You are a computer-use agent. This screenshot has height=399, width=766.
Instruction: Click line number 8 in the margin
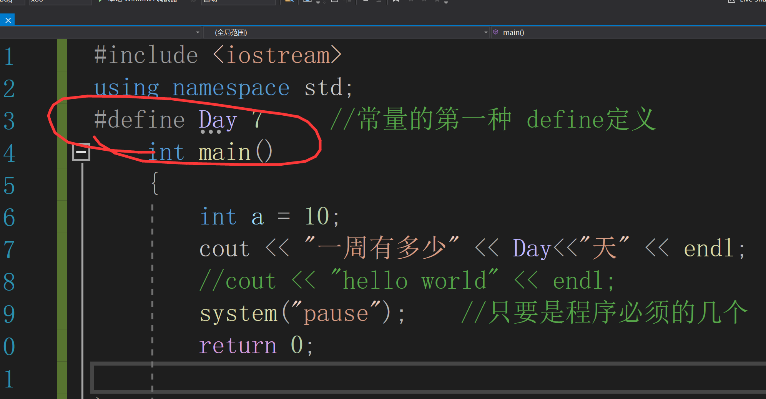9,282
